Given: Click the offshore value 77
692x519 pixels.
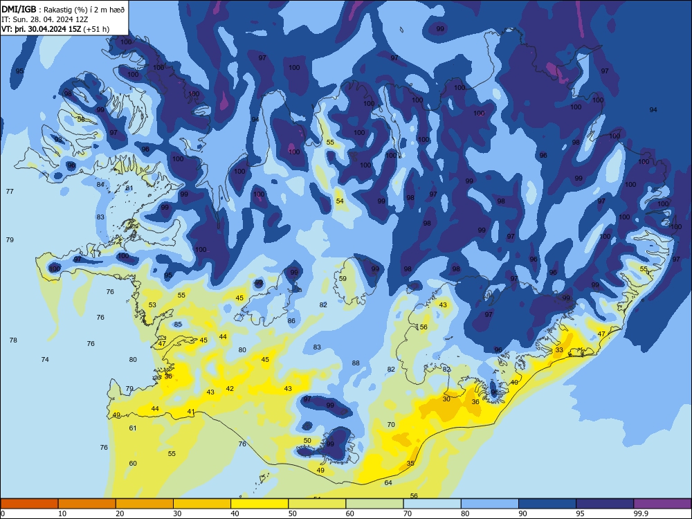Looking at the screenshot, I should (10, 191).
